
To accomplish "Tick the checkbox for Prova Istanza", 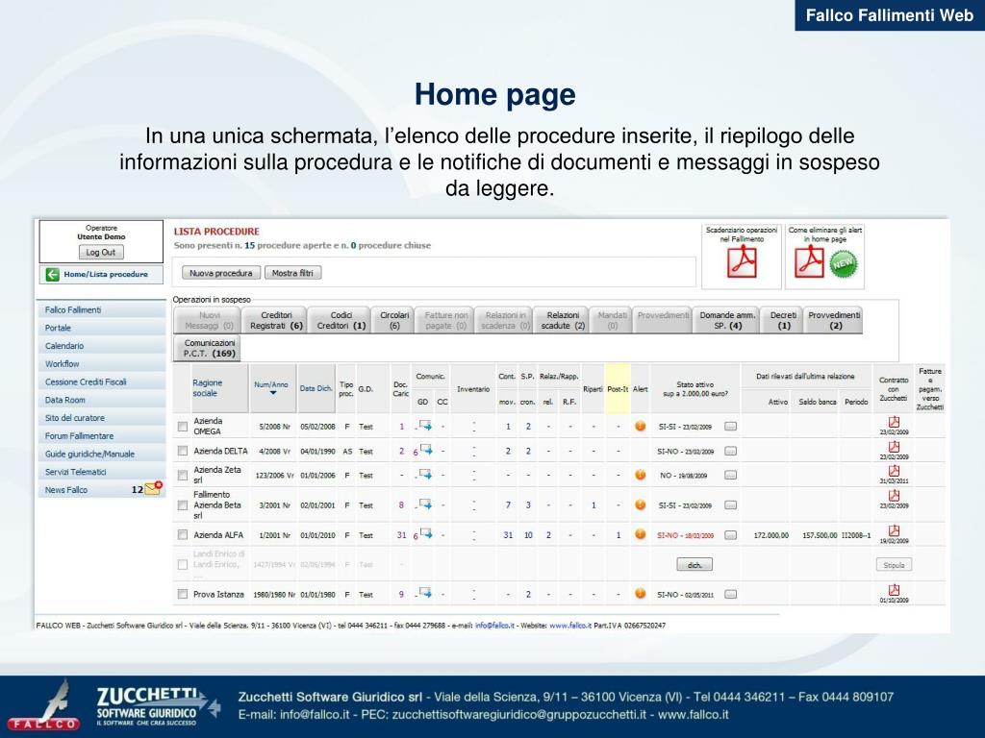I will pyautogui.click(x=182, y=594).
